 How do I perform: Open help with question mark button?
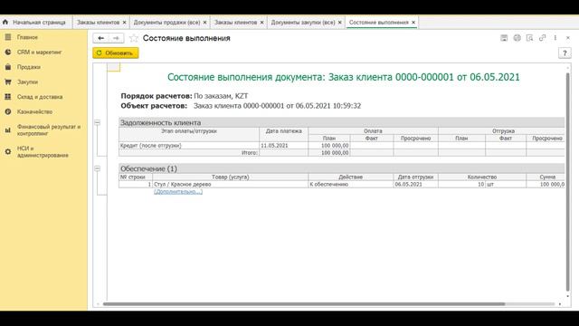pyautogui.click(x=565, y=53)
